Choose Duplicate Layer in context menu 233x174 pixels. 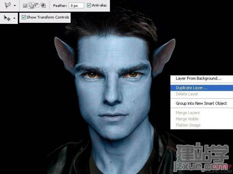click(x=202, y=88)
